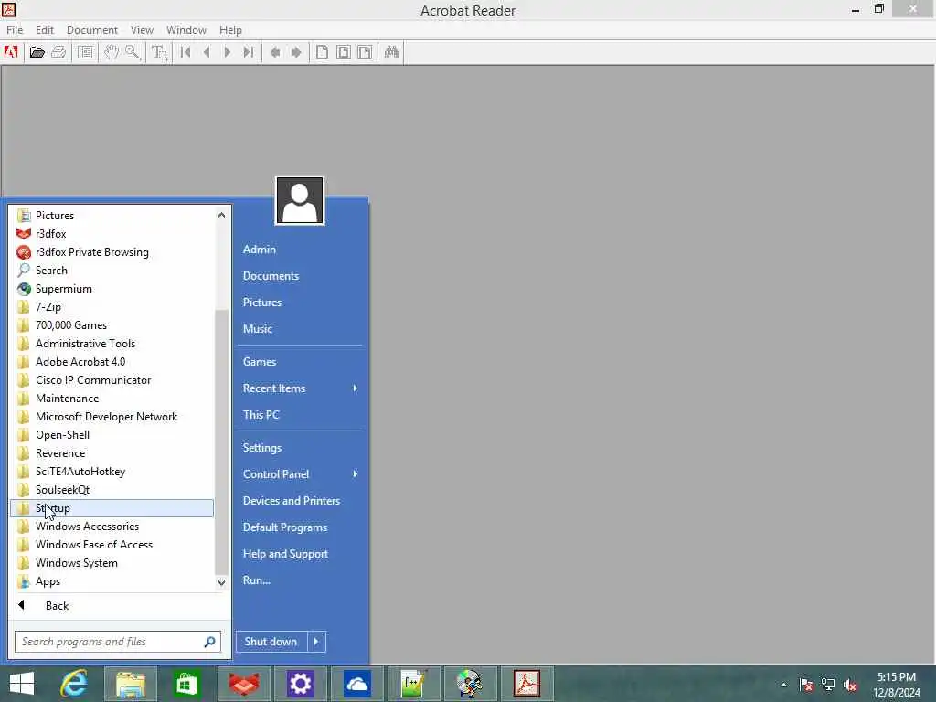This screenshot has width=936, height=702.
Task: Go to First Page toolbar icon
Action: tap(186, 52)
